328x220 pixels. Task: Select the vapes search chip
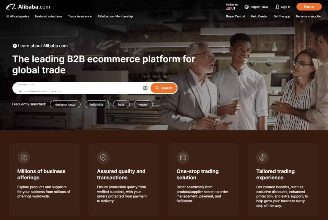coord(143,104)
